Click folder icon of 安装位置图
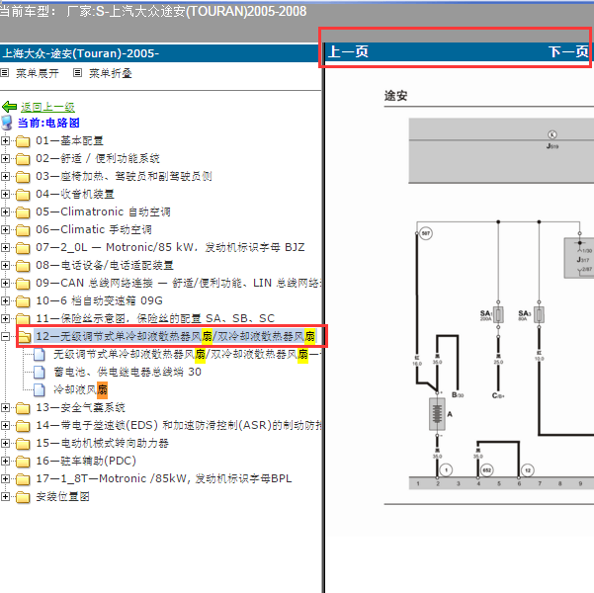 [x=23, y=497]
